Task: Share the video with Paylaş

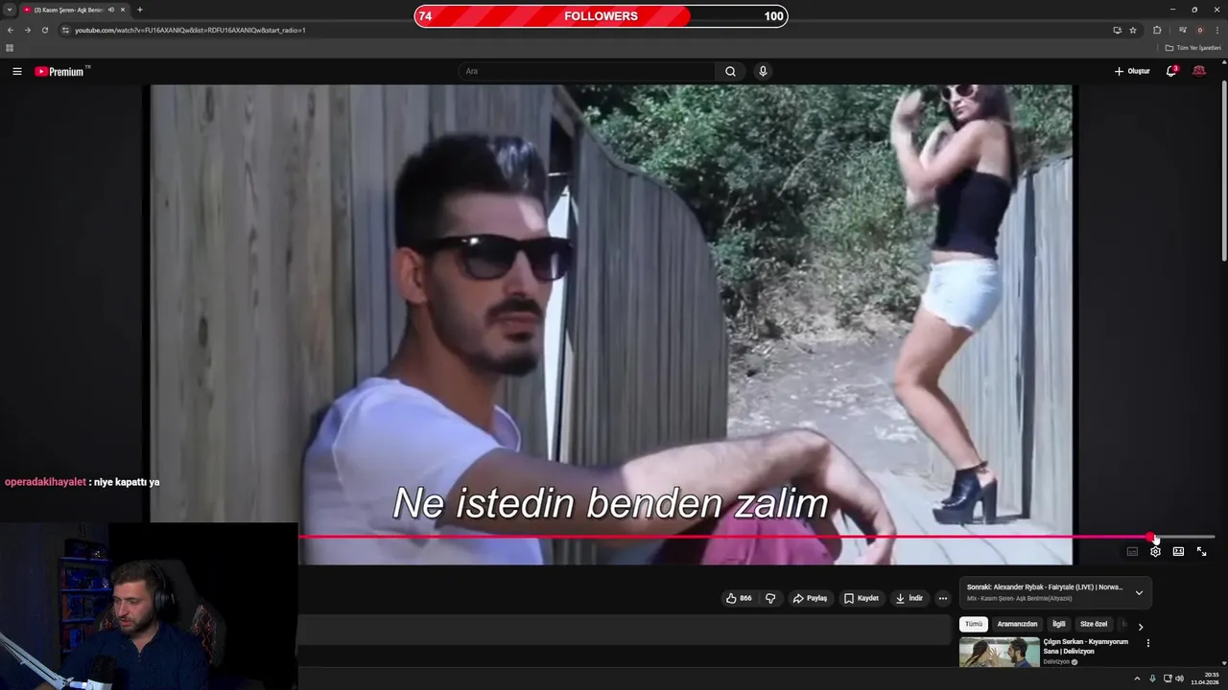Action: coord(810,598)
